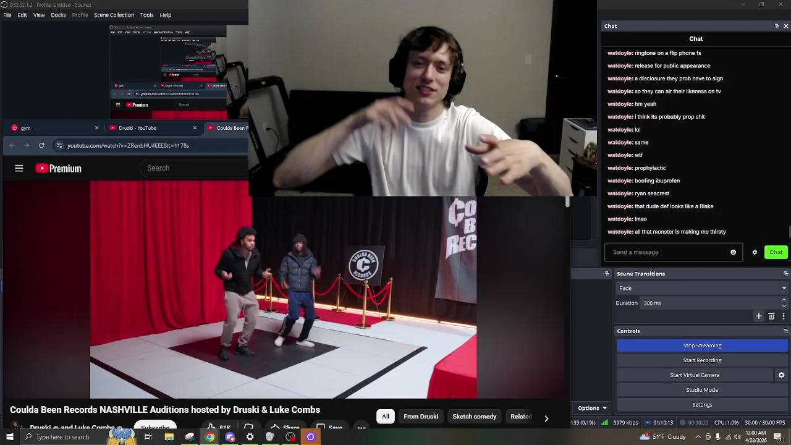
Task: Click the browser forward arrow
Action: [27, 145]
